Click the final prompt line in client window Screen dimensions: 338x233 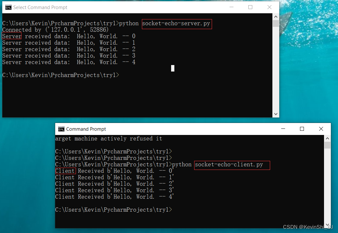coord(114,210)
